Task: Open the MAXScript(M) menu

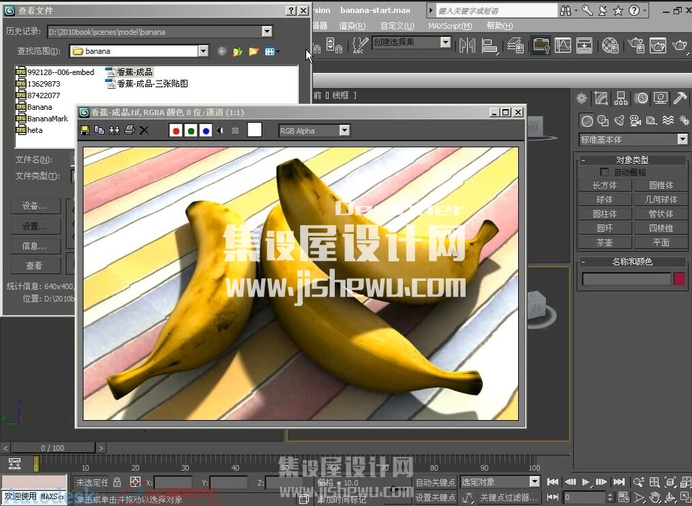Action: tap(450, 26)
